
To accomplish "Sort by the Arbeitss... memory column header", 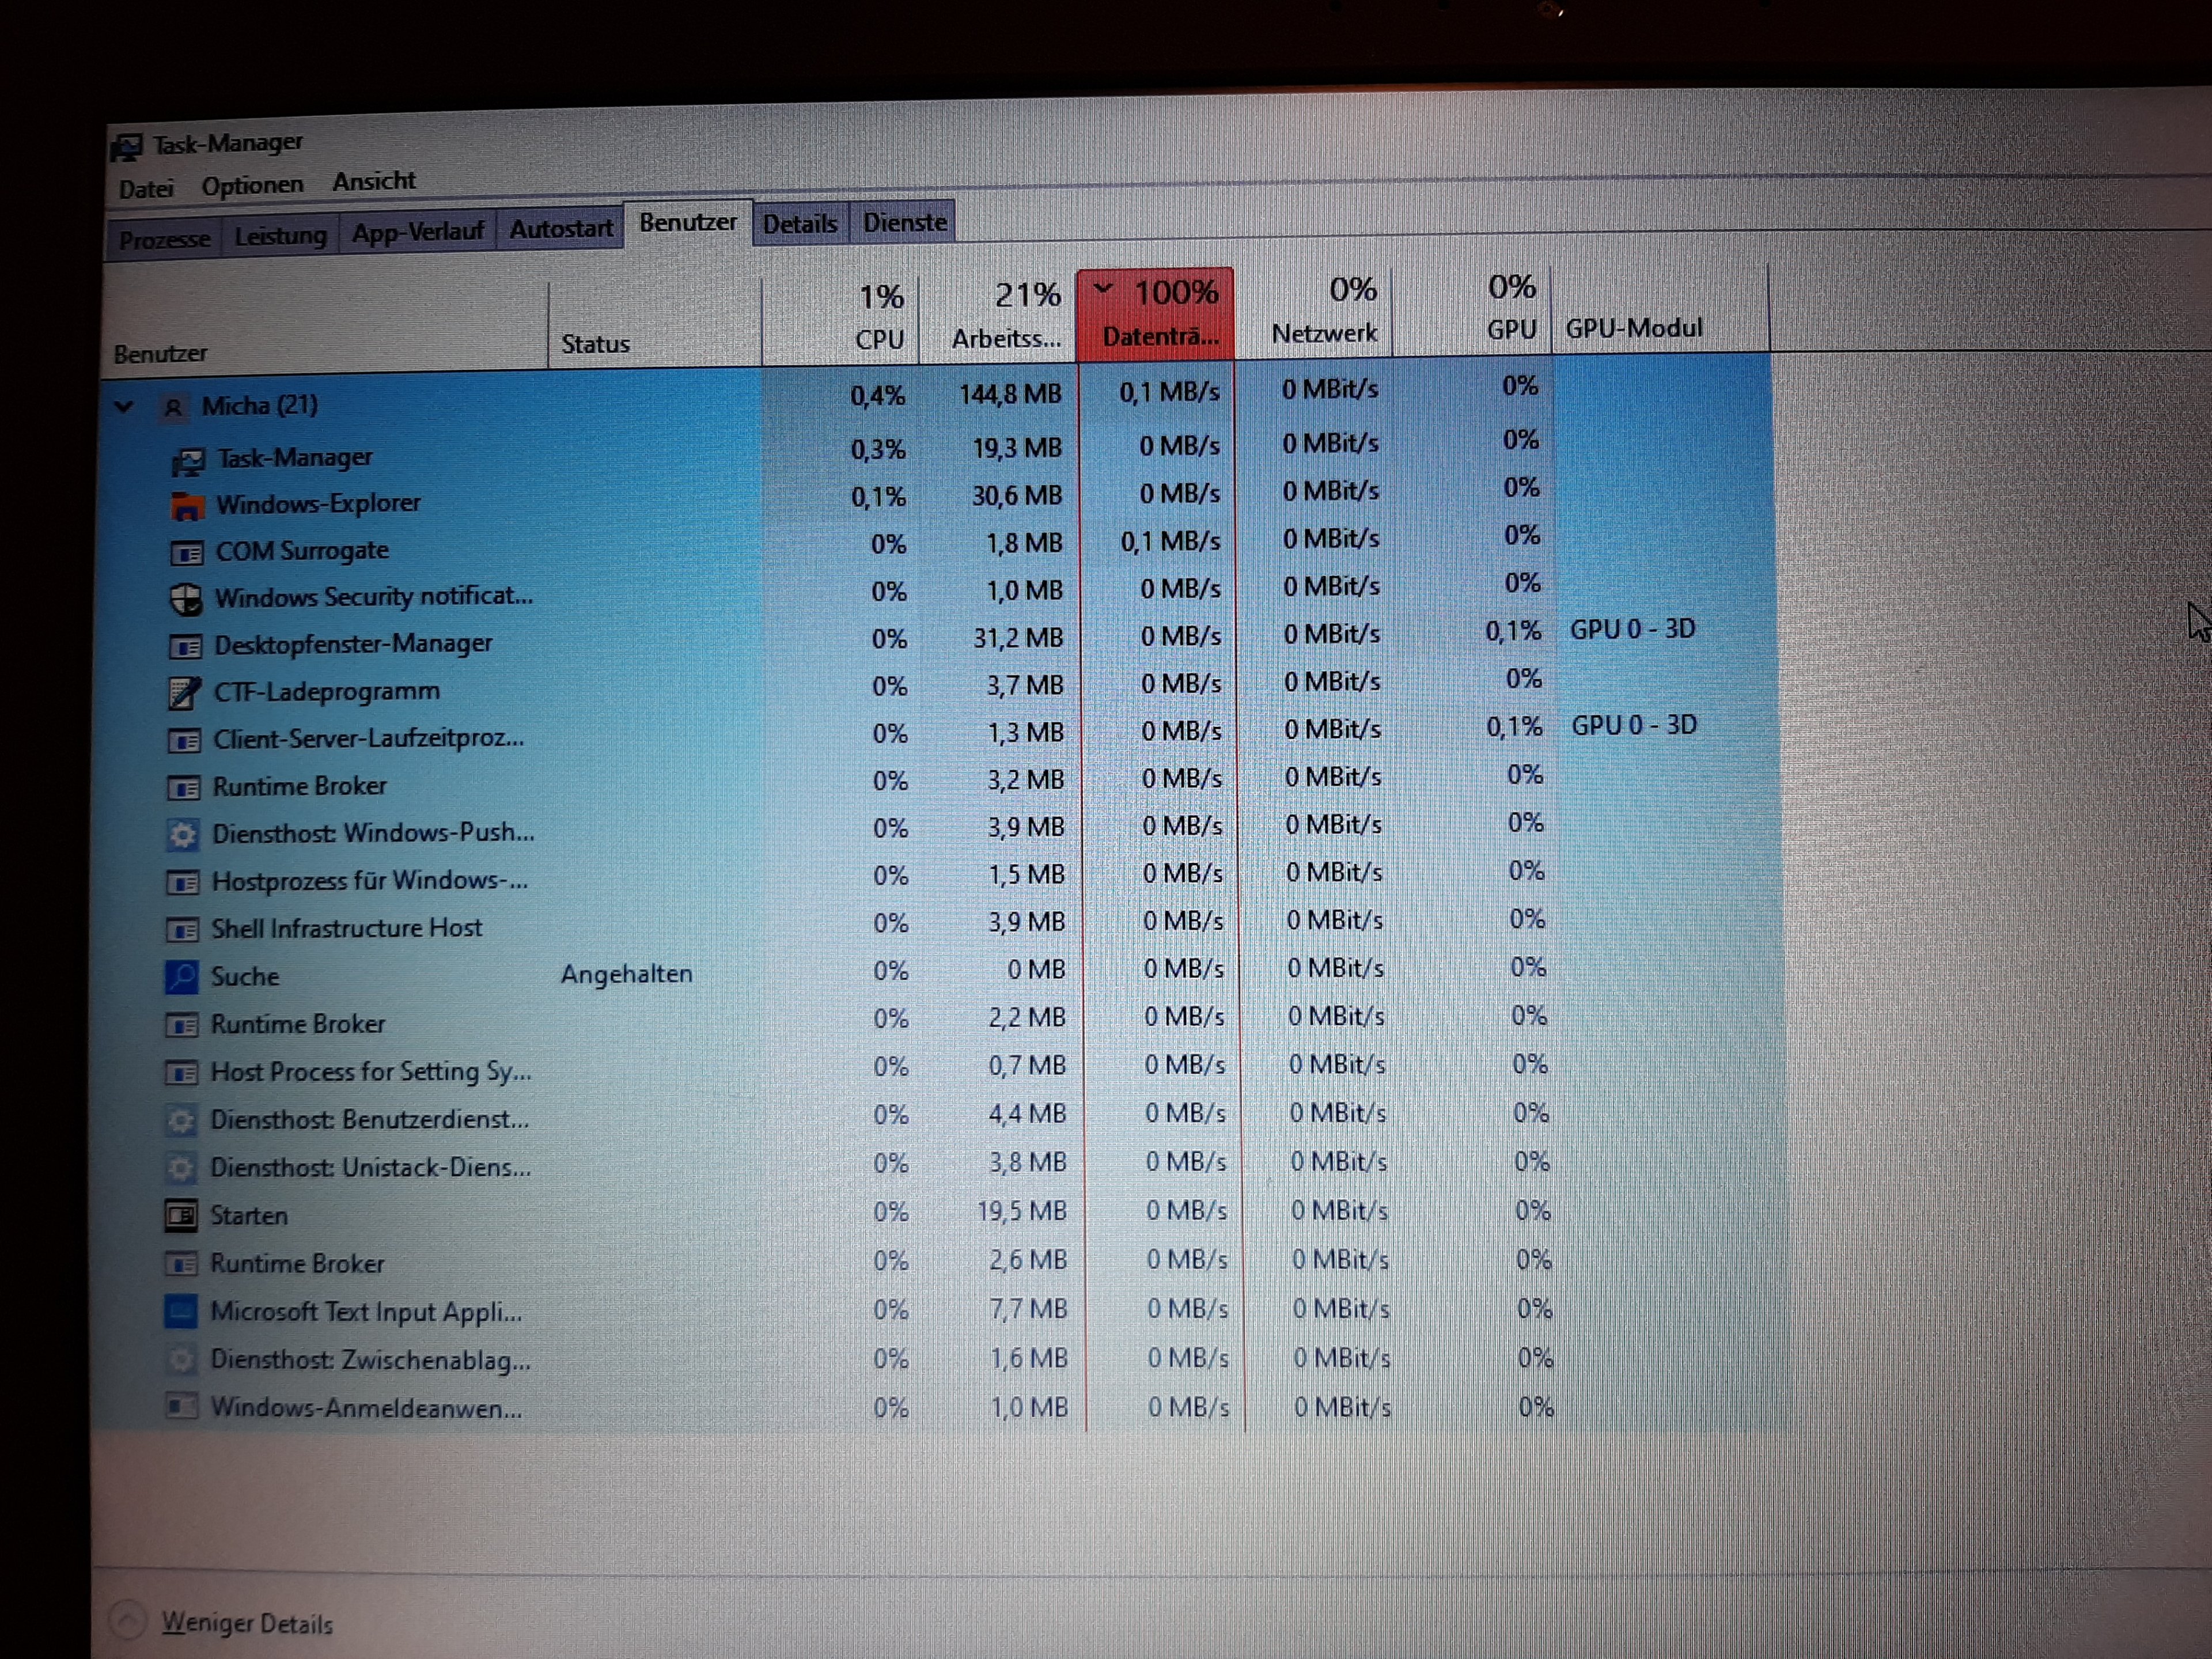I will click(998, 316).
